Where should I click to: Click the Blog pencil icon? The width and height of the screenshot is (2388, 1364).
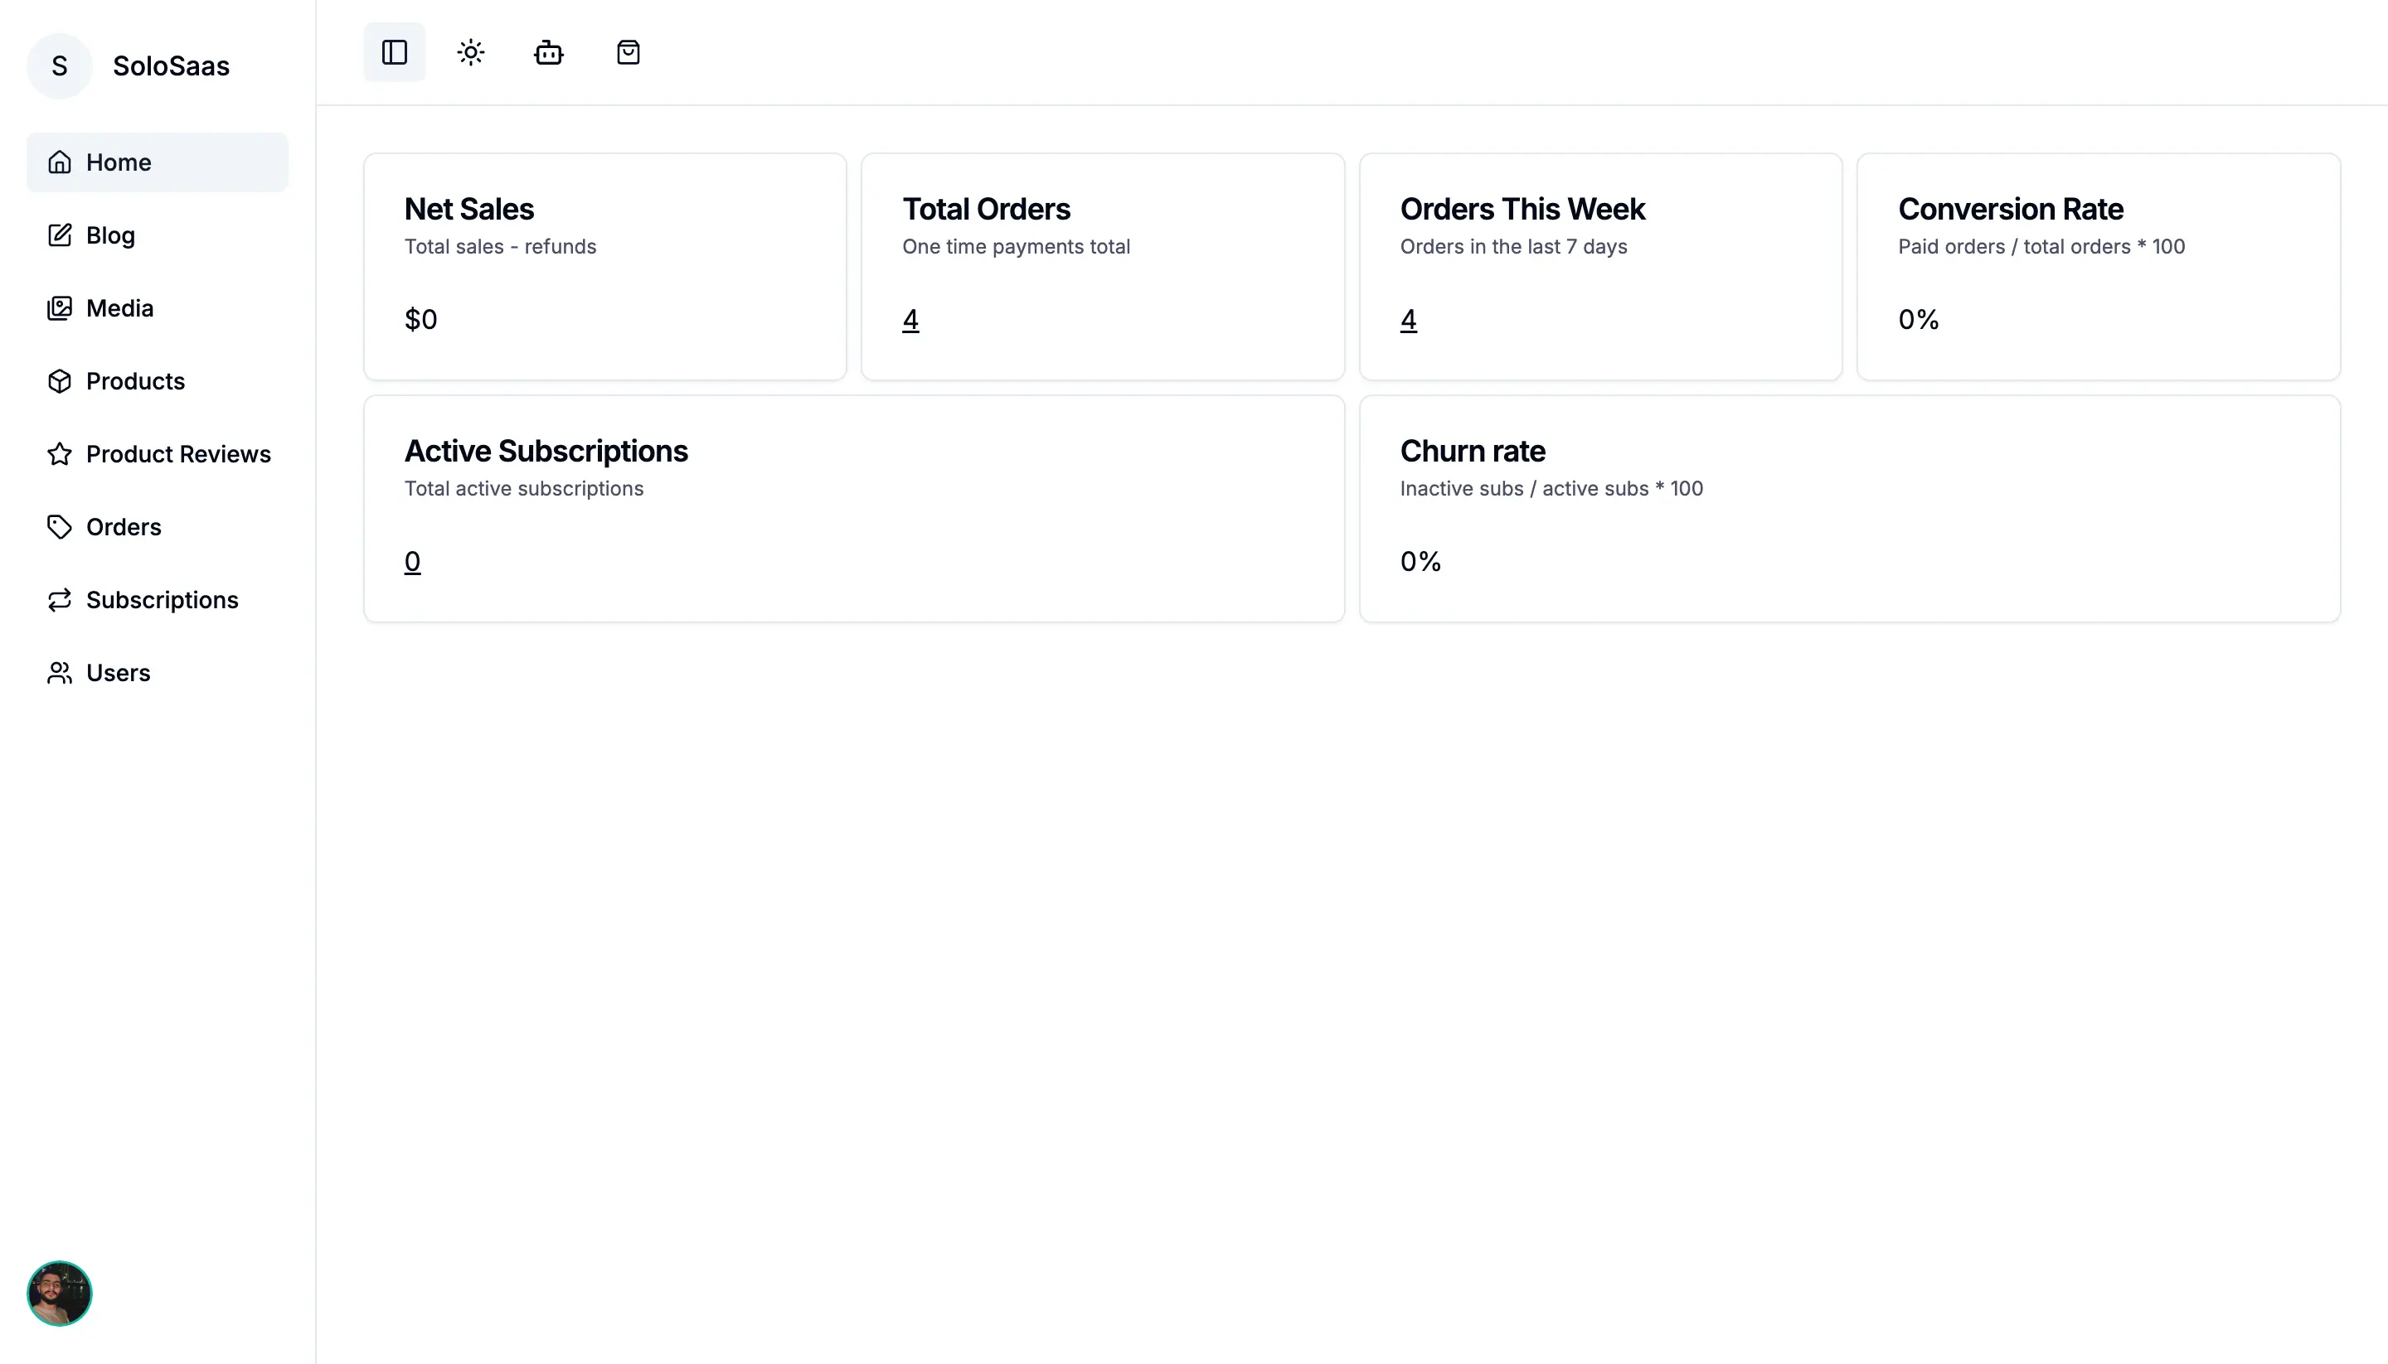pos(59,235)
